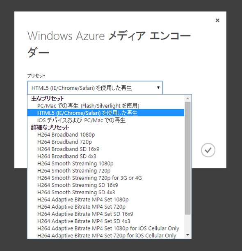Click scrollbar down arrow in preset list

coord(188,235)
